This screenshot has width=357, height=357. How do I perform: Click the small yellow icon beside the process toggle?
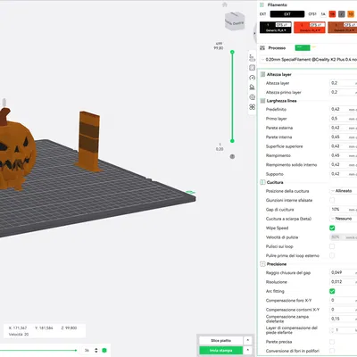coord(314,47)
